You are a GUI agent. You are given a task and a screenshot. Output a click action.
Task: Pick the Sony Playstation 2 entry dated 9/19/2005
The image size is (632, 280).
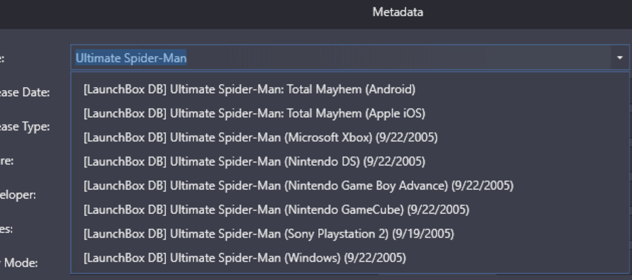[x=269, y=234]
